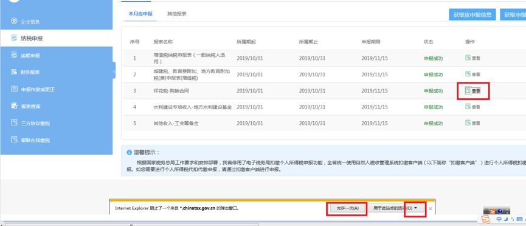Click 报表名称 column header
Image resolution: width=526 pixels, height=226 pixels.
coord(163,42)
